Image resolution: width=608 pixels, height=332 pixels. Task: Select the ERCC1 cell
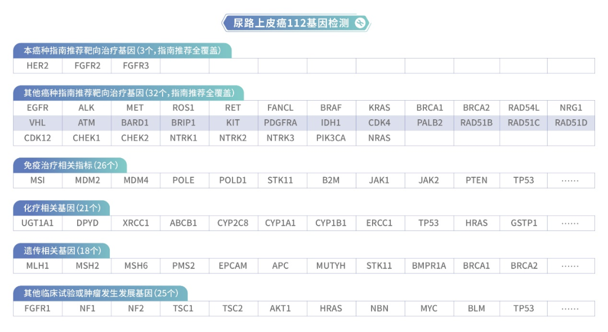pos(381,223)
